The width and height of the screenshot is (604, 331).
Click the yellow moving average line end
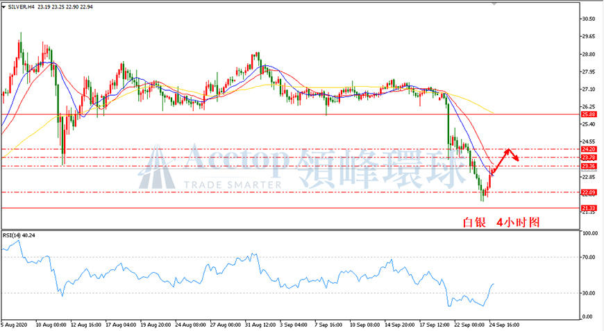492,112
